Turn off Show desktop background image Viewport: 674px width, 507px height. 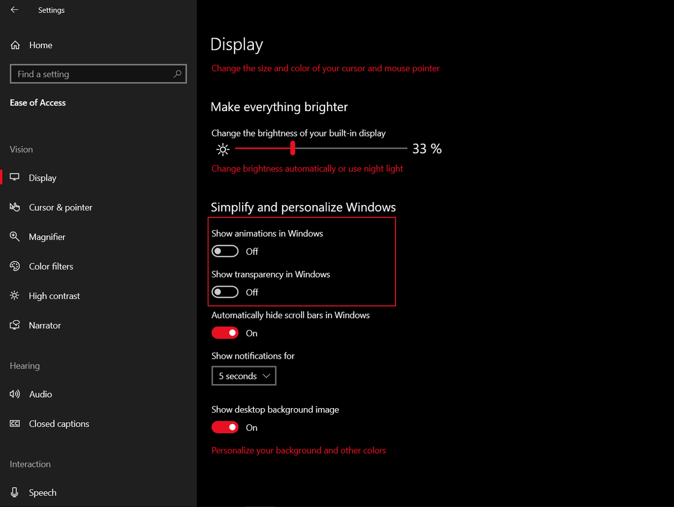tap(225, 427)
